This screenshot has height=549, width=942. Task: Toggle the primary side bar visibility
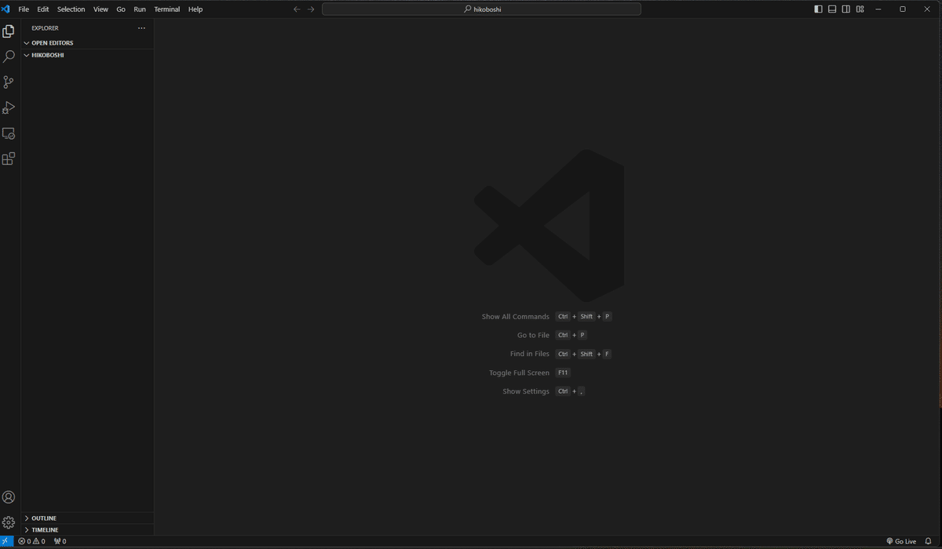pyautogui.click(x=816, y=9)
